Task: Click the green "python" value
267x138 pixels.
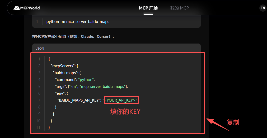Action: (x=86, y=80)
